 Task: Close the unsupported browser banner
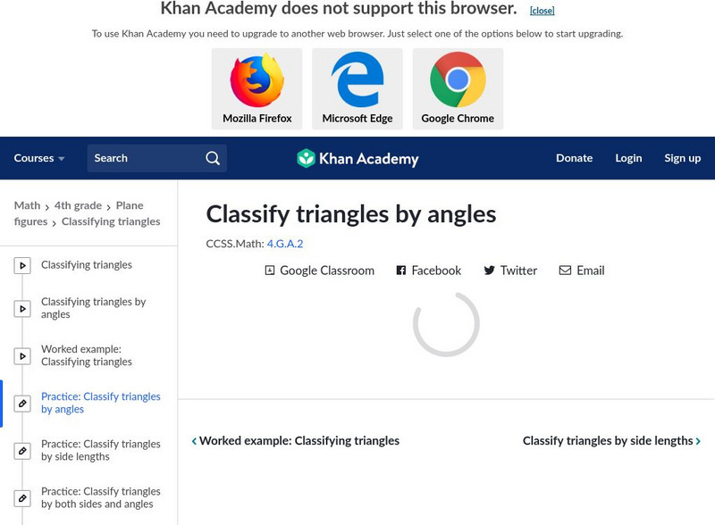[x=542, y=11]
